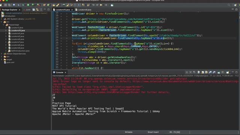
Task: Switch to the JUnit view tab
Action: coord(27,10)
